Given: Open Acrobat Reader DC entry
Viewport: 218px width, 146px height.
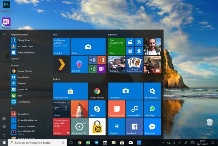Looking at the screenshot, I should coord(30,132).
